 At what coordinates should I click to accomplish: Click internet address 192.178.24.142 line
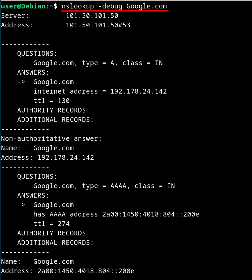pyautogui.click(x=100, y=92)
